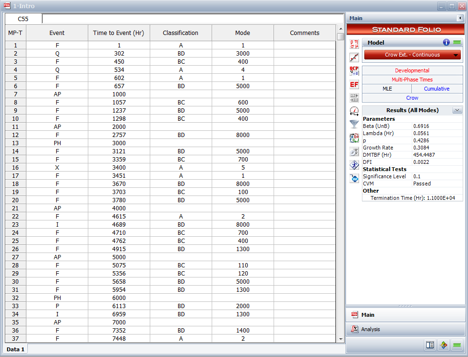Switch to the Main panel tab
This screenshot has width=468, height=357.
(x=405, y=315)
